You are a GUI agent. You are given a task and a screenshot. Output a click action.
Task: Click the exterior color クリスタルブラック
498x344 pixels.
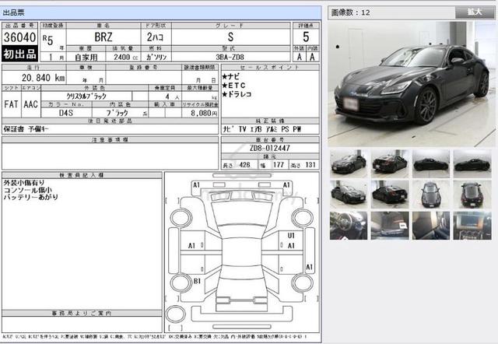[86, 97]
